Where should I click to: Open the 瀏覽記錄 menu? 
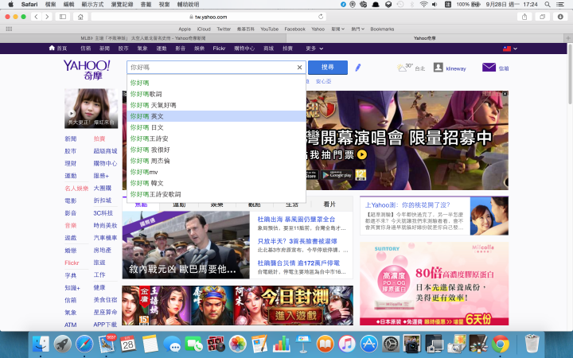click(x=122, y=5)
